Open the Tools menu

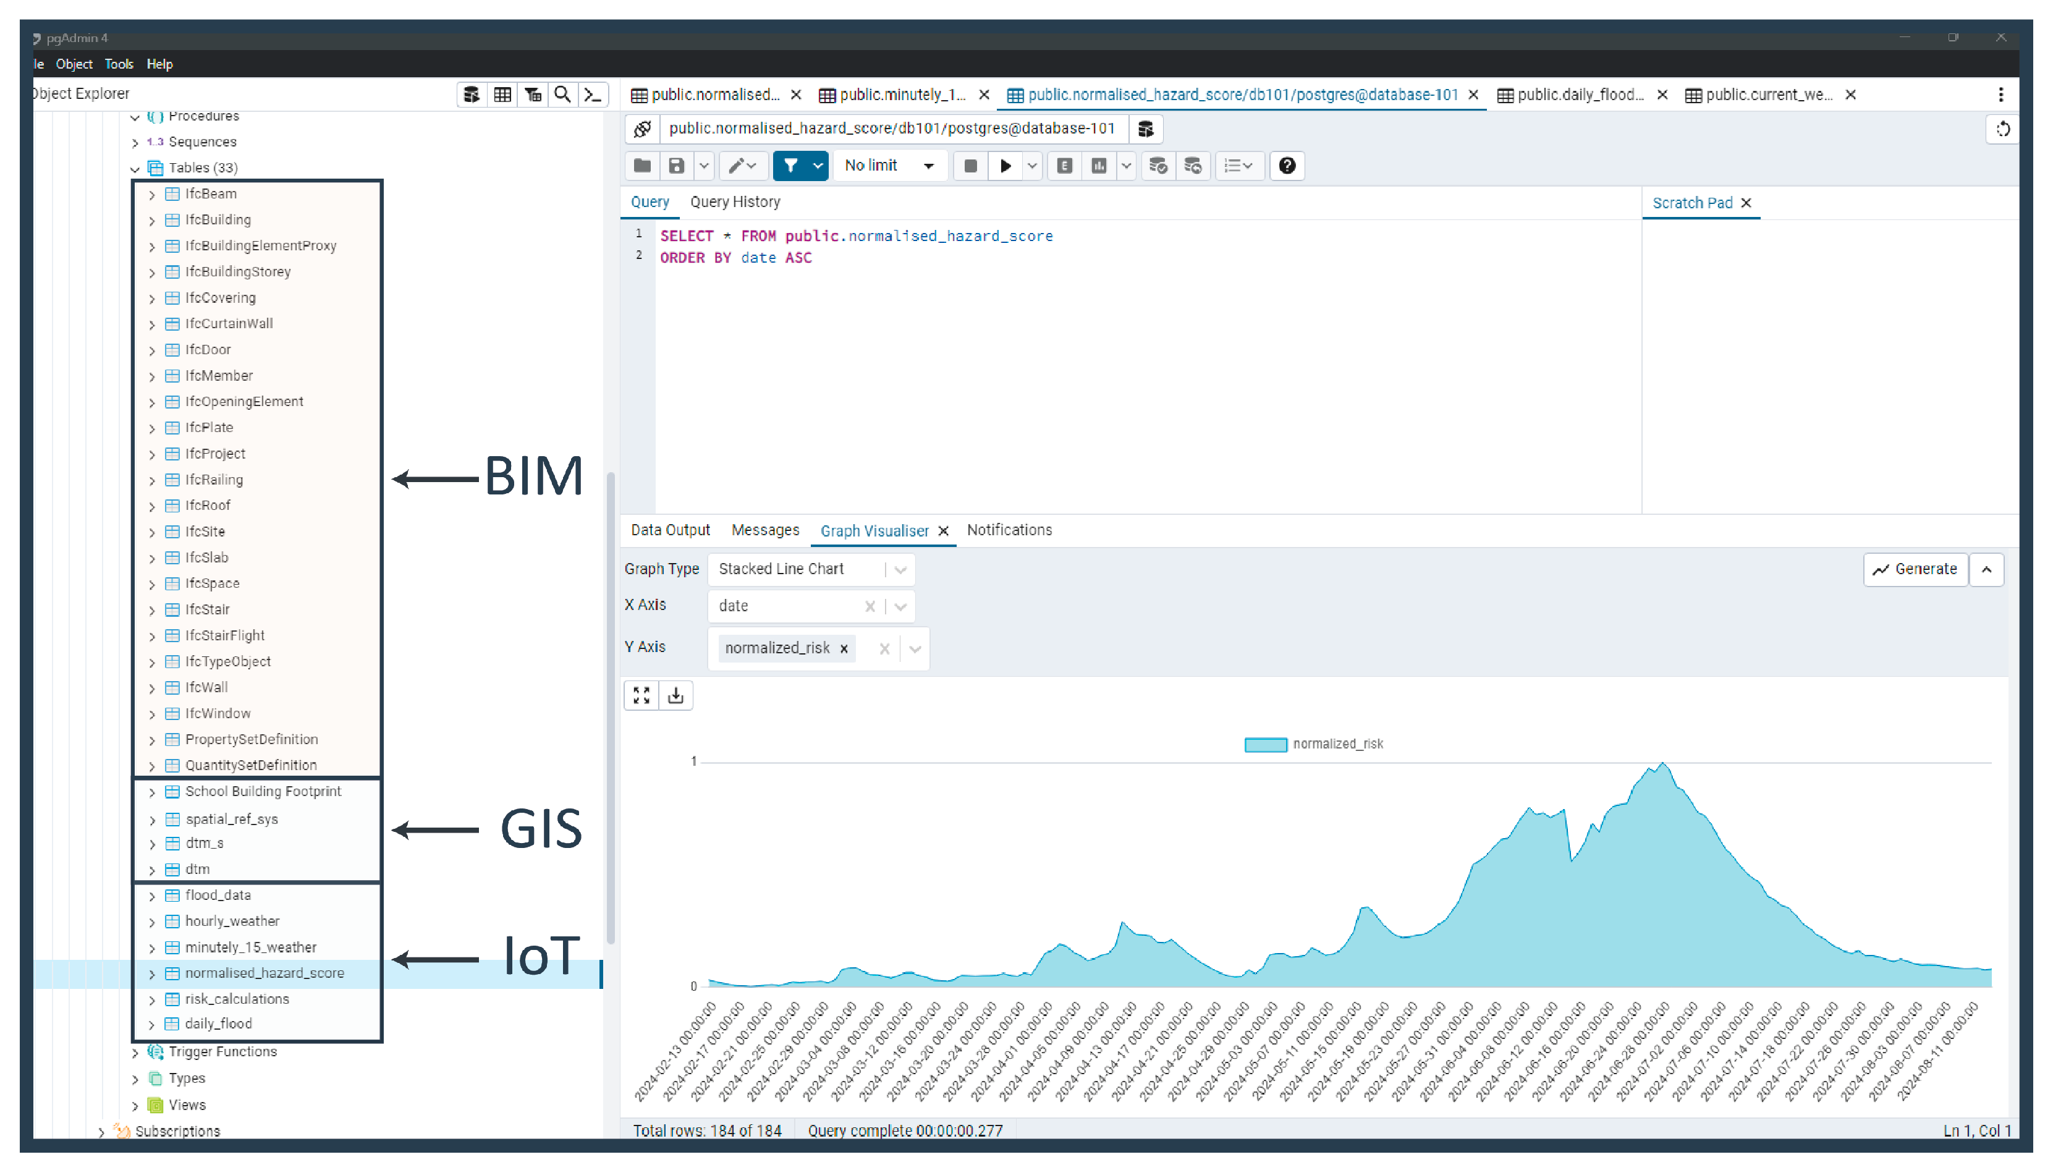point(118,64)
